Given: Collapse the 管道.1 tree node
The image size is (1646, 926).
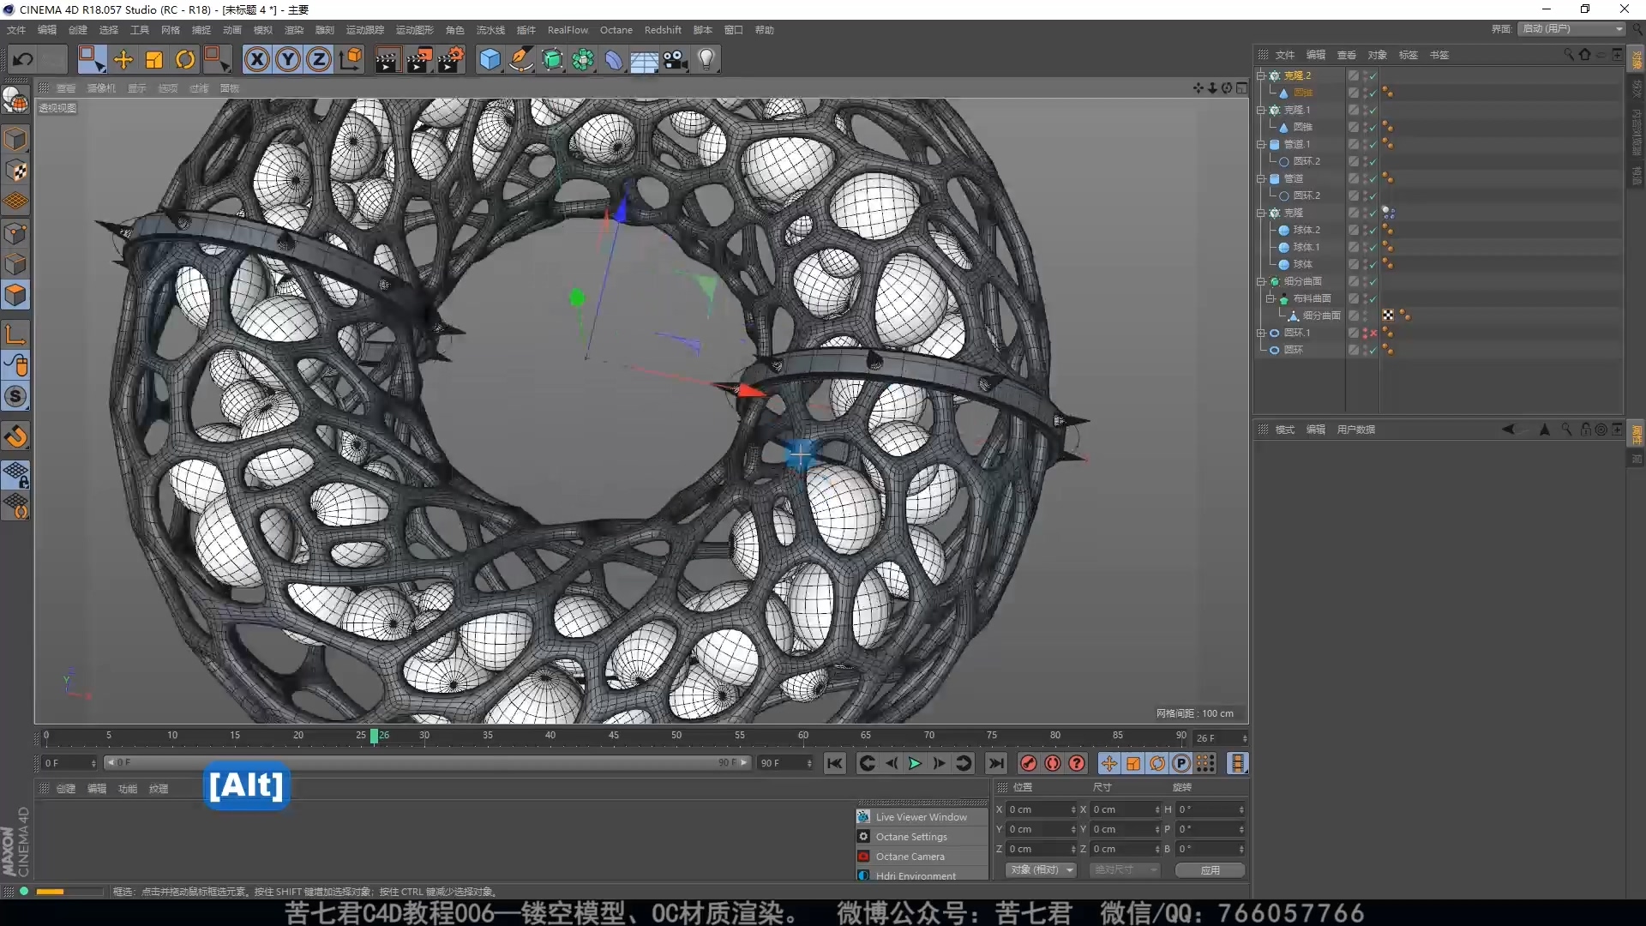Looking at the screenshot, I should [1261, 144].
